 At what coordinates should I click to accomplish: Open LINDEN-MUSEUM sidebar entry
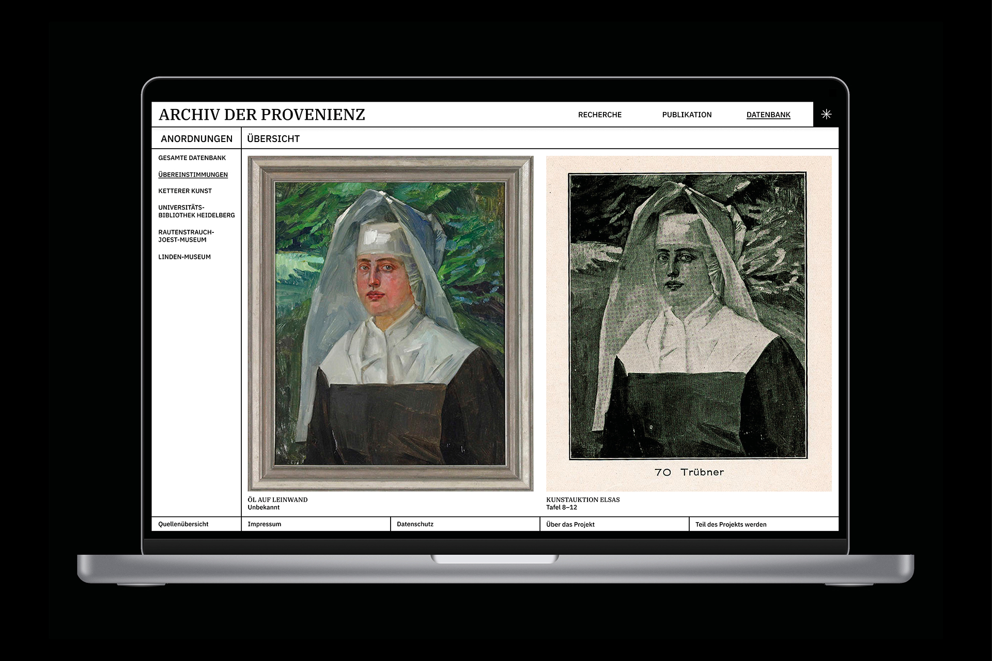[184, 257]
